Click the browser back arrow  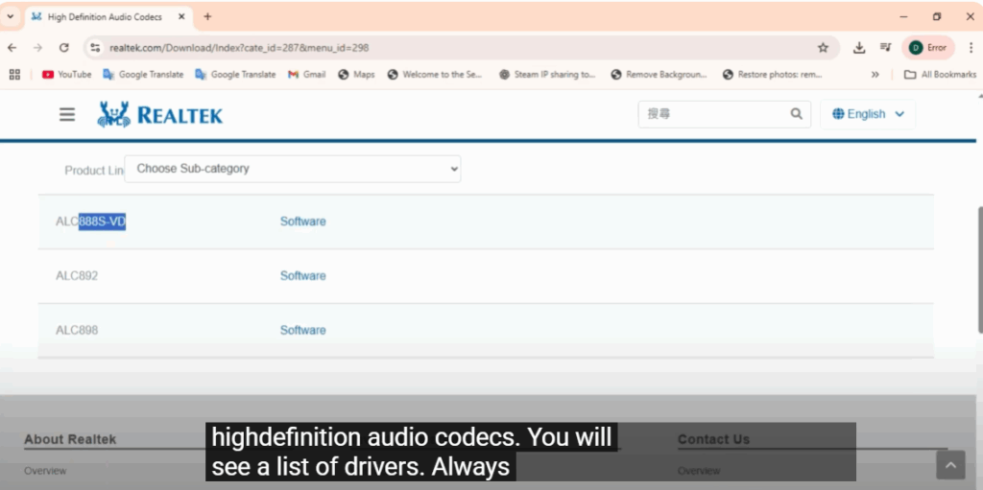click(12, 48)
